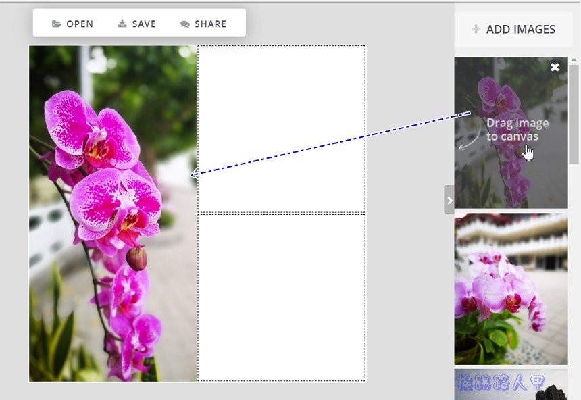
Task: Click the speech bubble icon beside SHARE
Action: click(185, 24)
